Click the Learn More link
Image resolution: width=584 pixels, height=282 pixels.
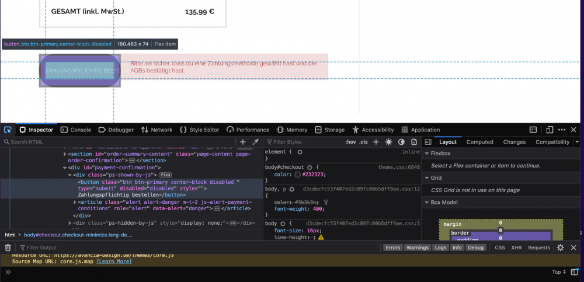(x=114, y=262)
